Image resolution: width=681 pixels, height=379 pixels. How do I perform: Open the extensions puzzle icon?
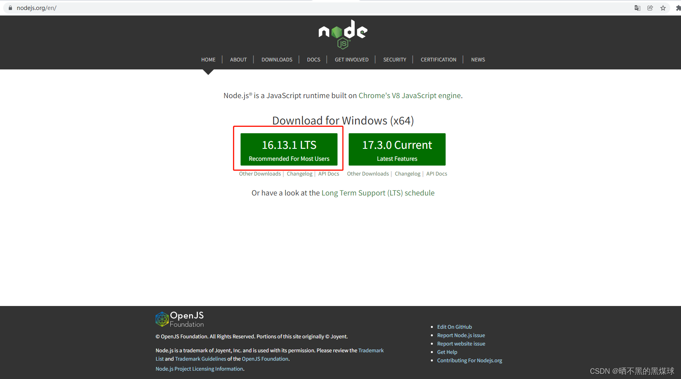678,8
